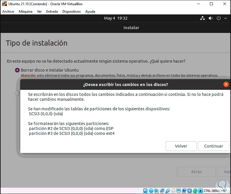Image resolution: width=231 pixels, height=194 pixels.
Task: Open the Archivo menu
Action: tap(8, 12)
